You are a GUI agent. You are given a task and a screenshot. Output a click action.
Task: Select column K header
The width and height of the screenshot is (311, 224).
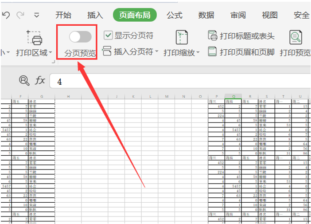[x=133, y=97]
